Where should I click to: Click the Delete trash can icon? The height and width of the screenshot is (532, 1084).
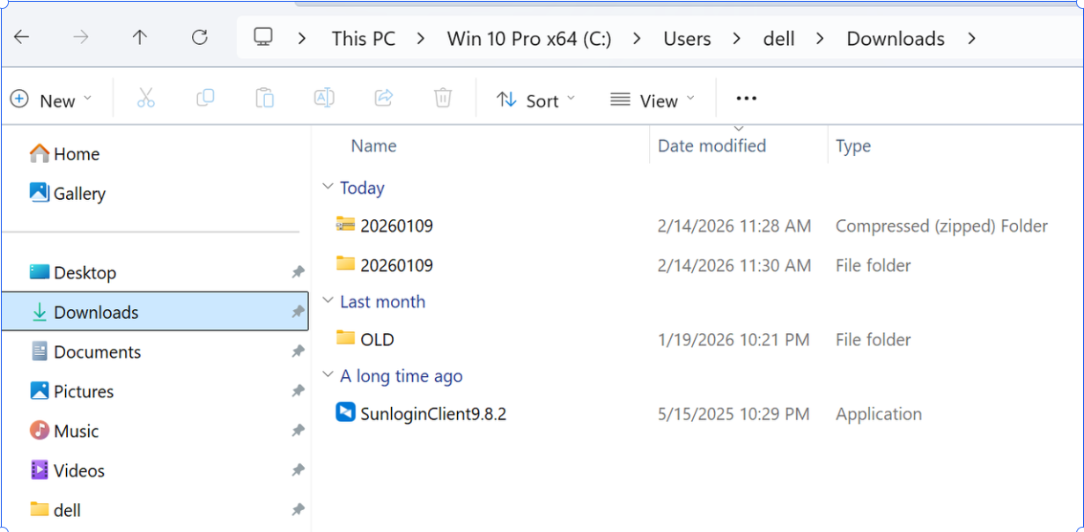[443, 99]
